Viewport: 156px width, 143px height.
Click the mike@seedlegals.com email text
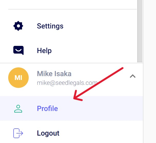(67, 83)
